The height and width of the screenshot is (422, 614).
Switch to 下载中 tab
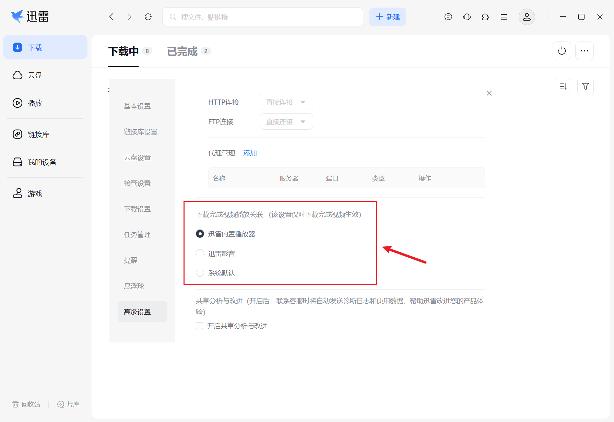pos(123,51)
